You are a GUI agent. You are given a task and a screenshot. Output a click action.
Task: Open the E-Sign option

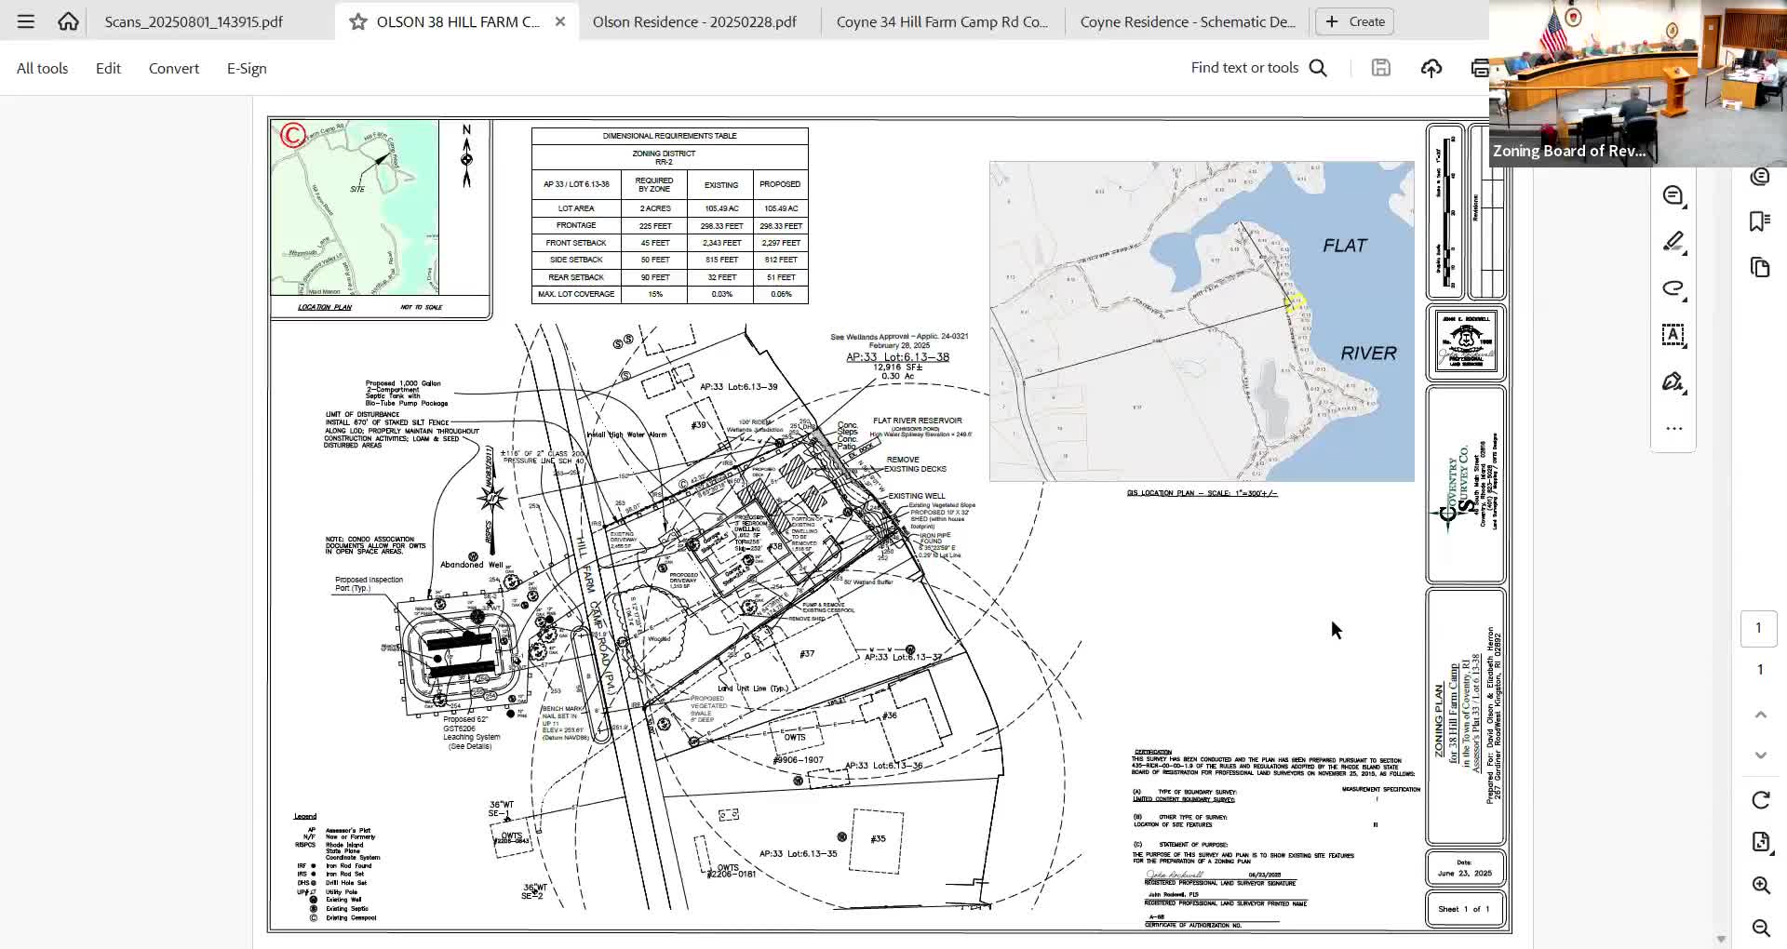(247, 68)
